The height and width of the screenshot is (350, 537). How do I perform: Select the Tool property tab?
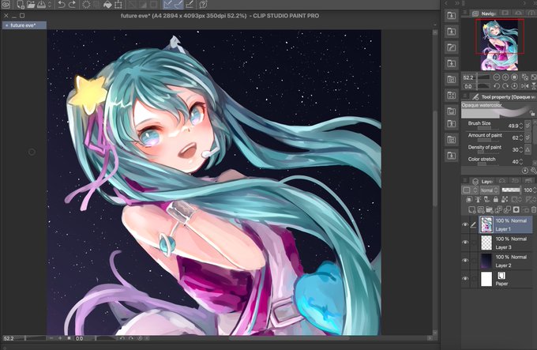tap(504, 97)
